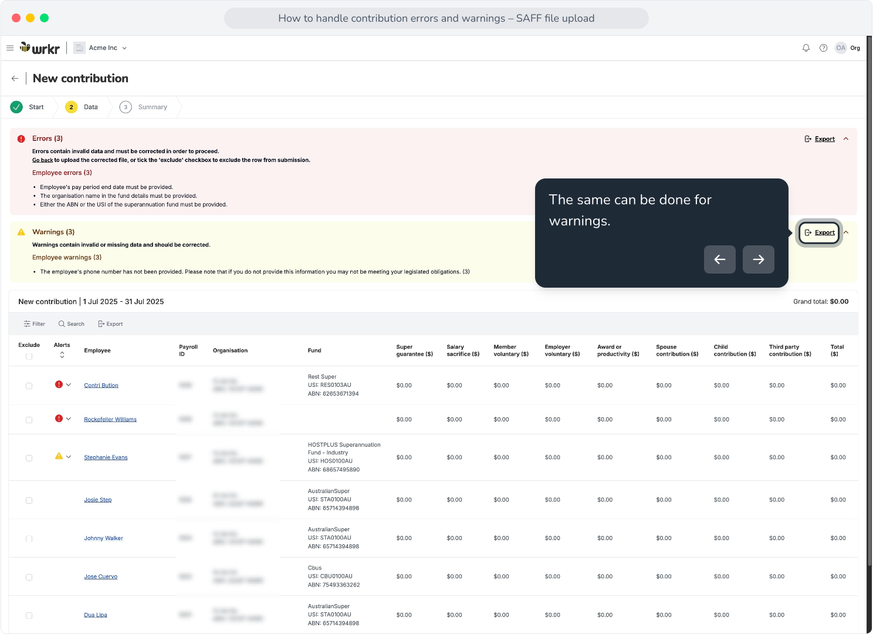Export the warnings list
Screen dimensions: 873x634
tap(820, 233)
